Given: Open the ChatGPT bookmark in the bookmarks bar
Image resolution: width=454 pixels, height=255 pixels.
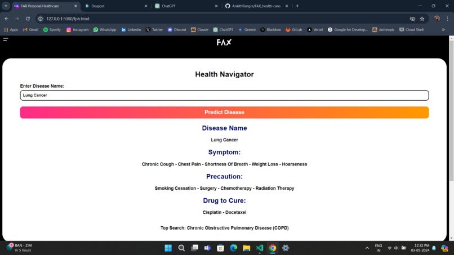Looking at the screenshot, I should pyautogui.click(x=223, y=29).
